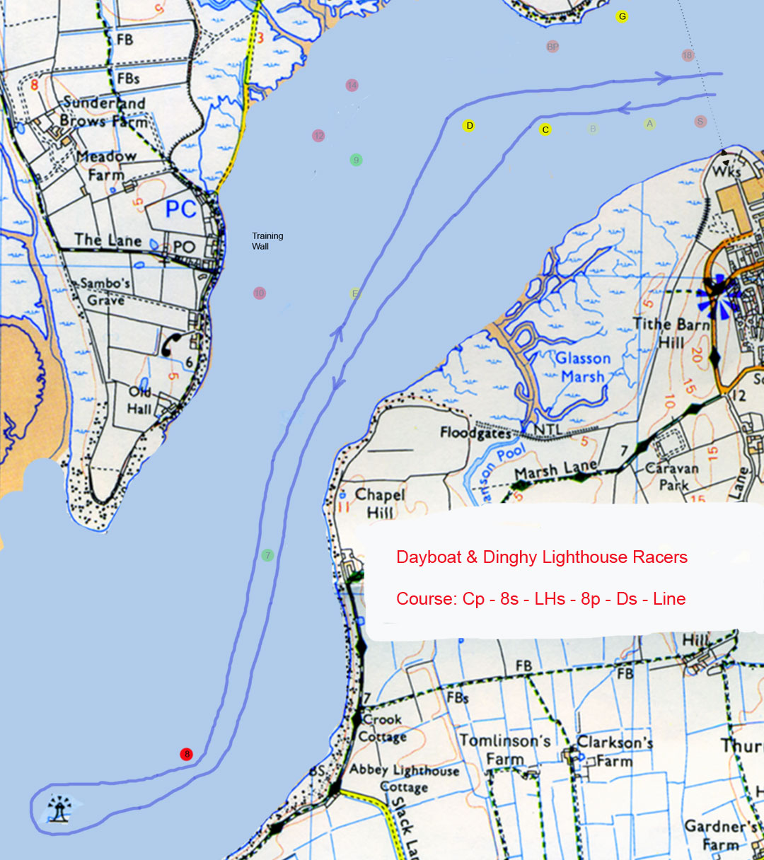Click the pink 12 buoy marker
764x860 pixels.
(x=318, y=135)
